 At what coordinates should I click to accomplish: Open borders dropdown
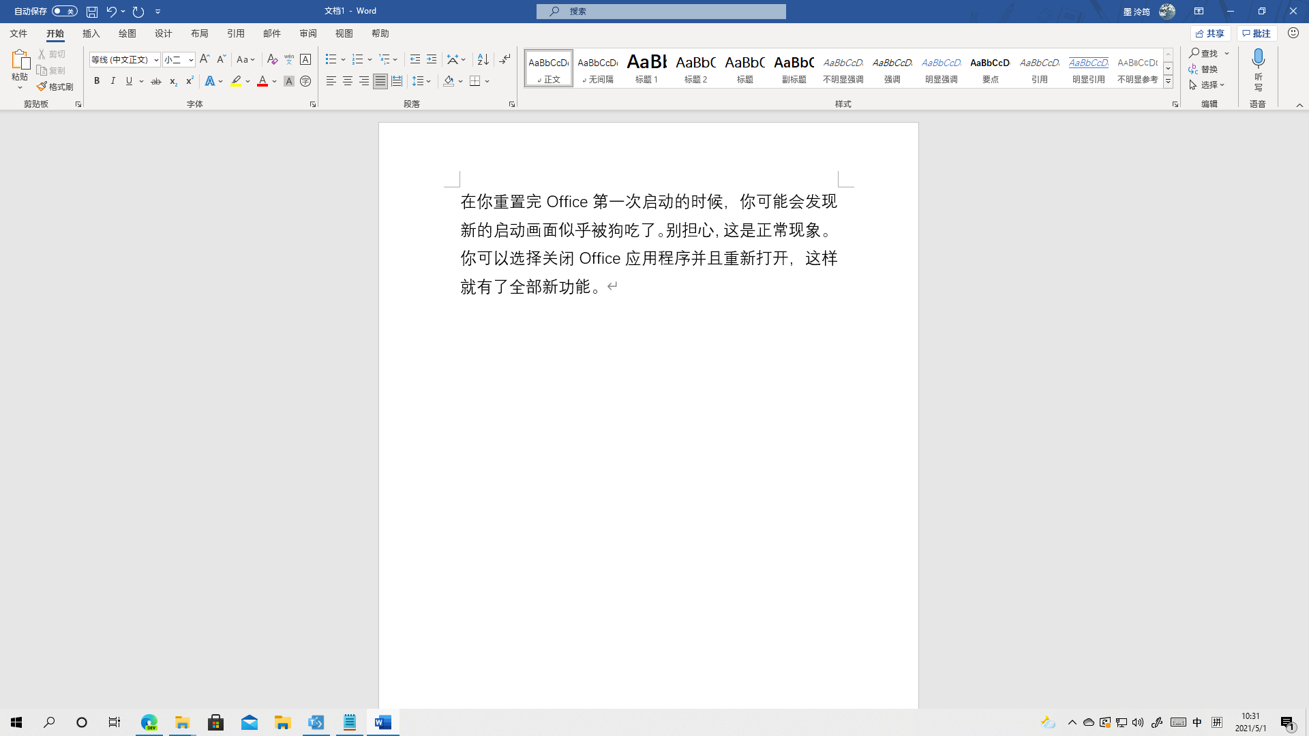pyautogui.click(x=487, y=81)
